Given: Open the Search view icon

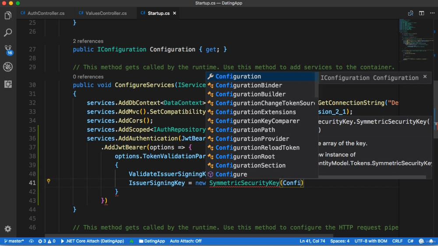Looking at the screenshot, I should tap(8, 33).
